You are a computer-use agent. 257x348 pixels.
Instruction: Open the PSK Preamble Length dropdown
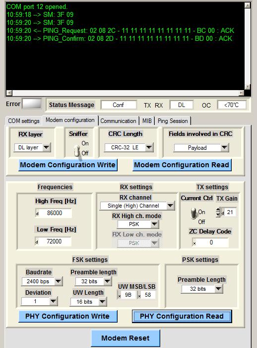click(202, 289)
